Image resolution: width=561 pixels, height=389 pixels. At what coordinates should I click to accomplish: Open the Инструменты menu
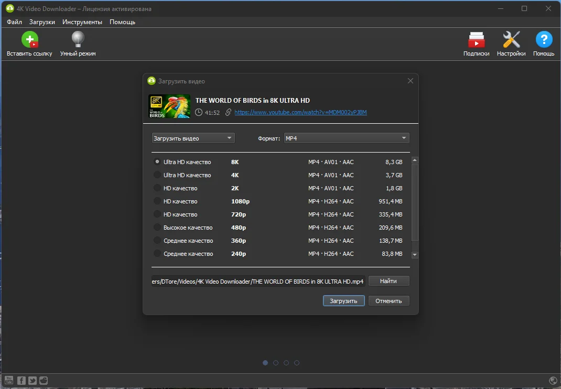pos(82,22)
